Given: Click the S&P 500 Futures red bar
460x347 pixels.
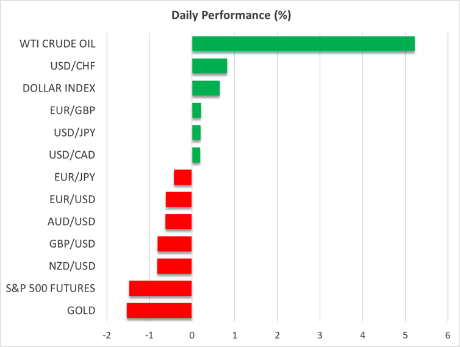Looking at the screenshot, I should pos(160,288).
